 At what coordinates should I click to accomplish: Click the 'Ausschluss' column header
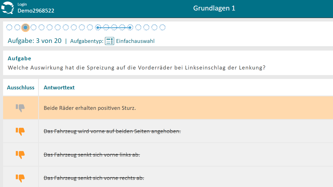[21, 88]
